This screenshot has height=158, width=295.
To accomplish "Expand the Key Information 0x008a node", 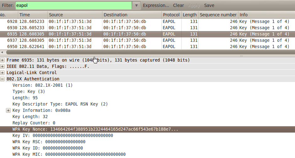I will coord(8,111).
